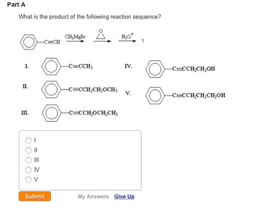This screenshot has height=222, width=269.
Task: Click the orange Submit button
Action: (x=35, y=197)
